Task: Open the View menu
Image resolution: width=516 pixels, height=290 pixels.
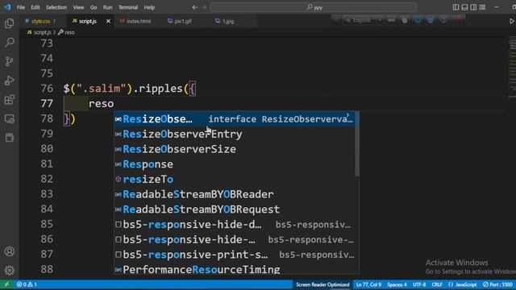Action: point(78,7)
